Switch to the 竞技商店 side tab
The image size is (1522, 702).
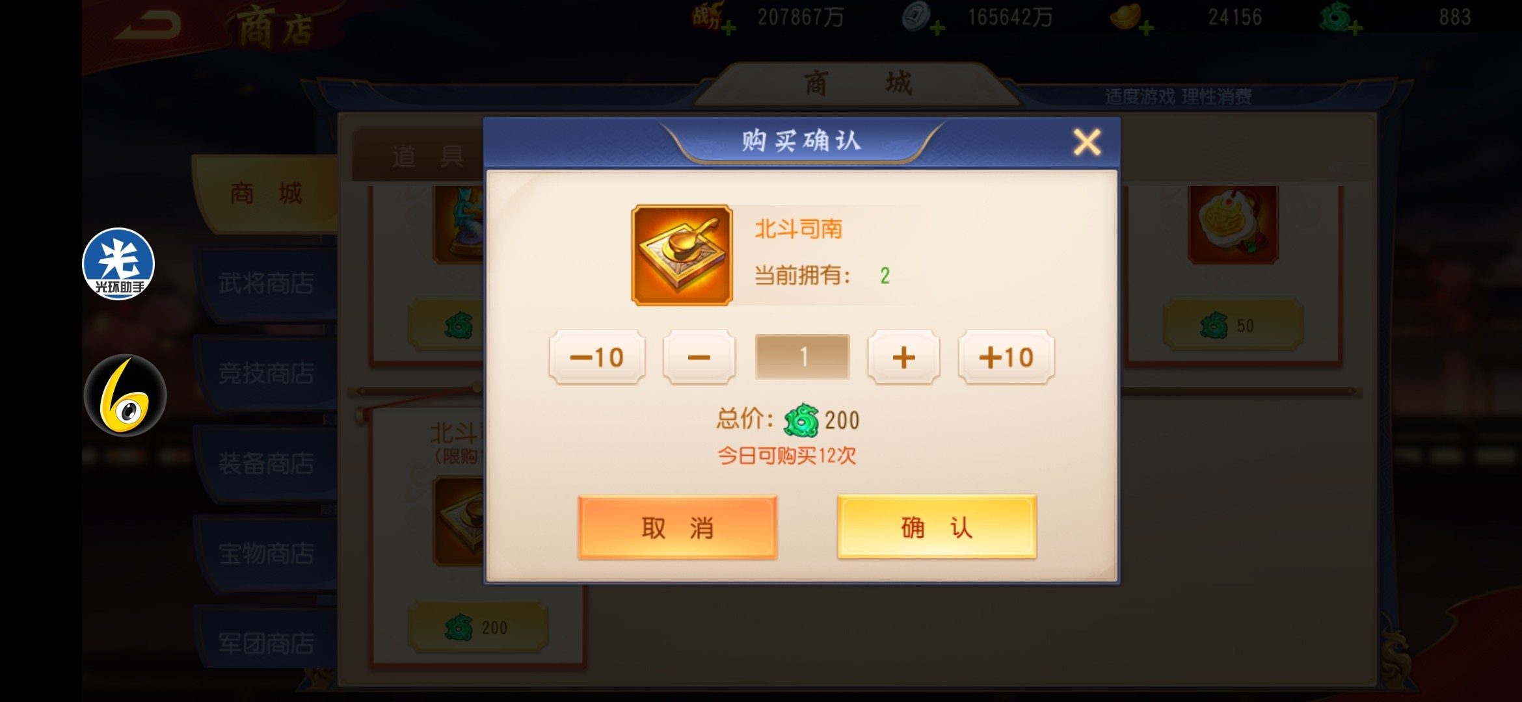coord(265,374)
